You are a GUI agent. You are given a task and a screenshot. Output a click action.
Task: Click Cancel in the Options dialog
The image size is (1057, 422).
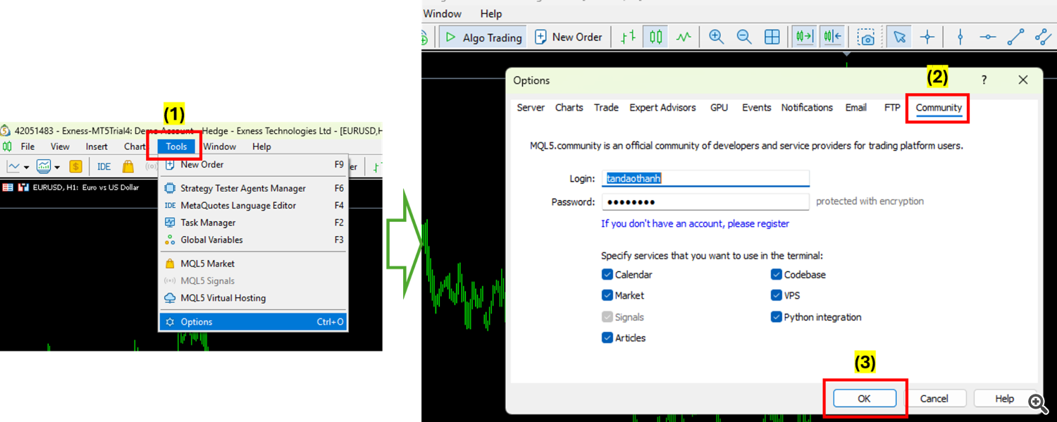[934, 399]
